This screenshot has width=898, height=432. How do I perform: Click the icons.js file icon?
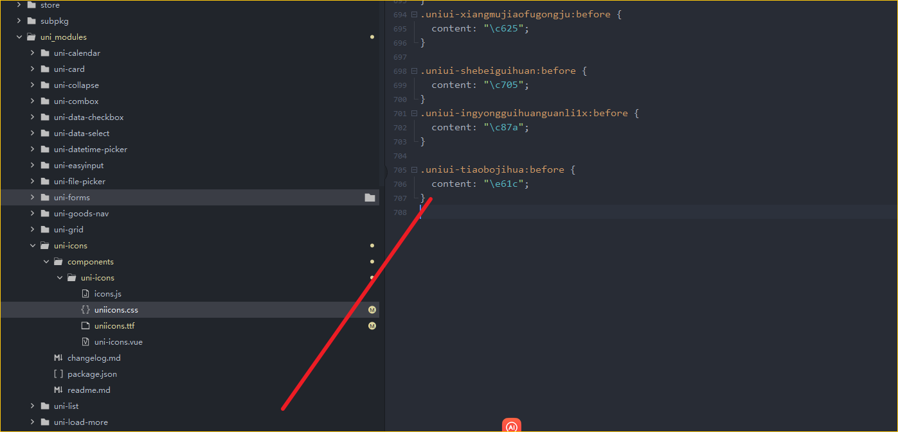[85, 294]
